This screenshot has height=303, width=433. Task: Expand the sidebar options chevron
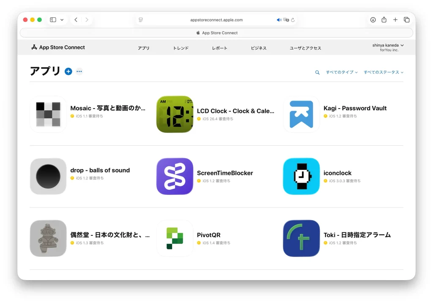tap(62, 20)
